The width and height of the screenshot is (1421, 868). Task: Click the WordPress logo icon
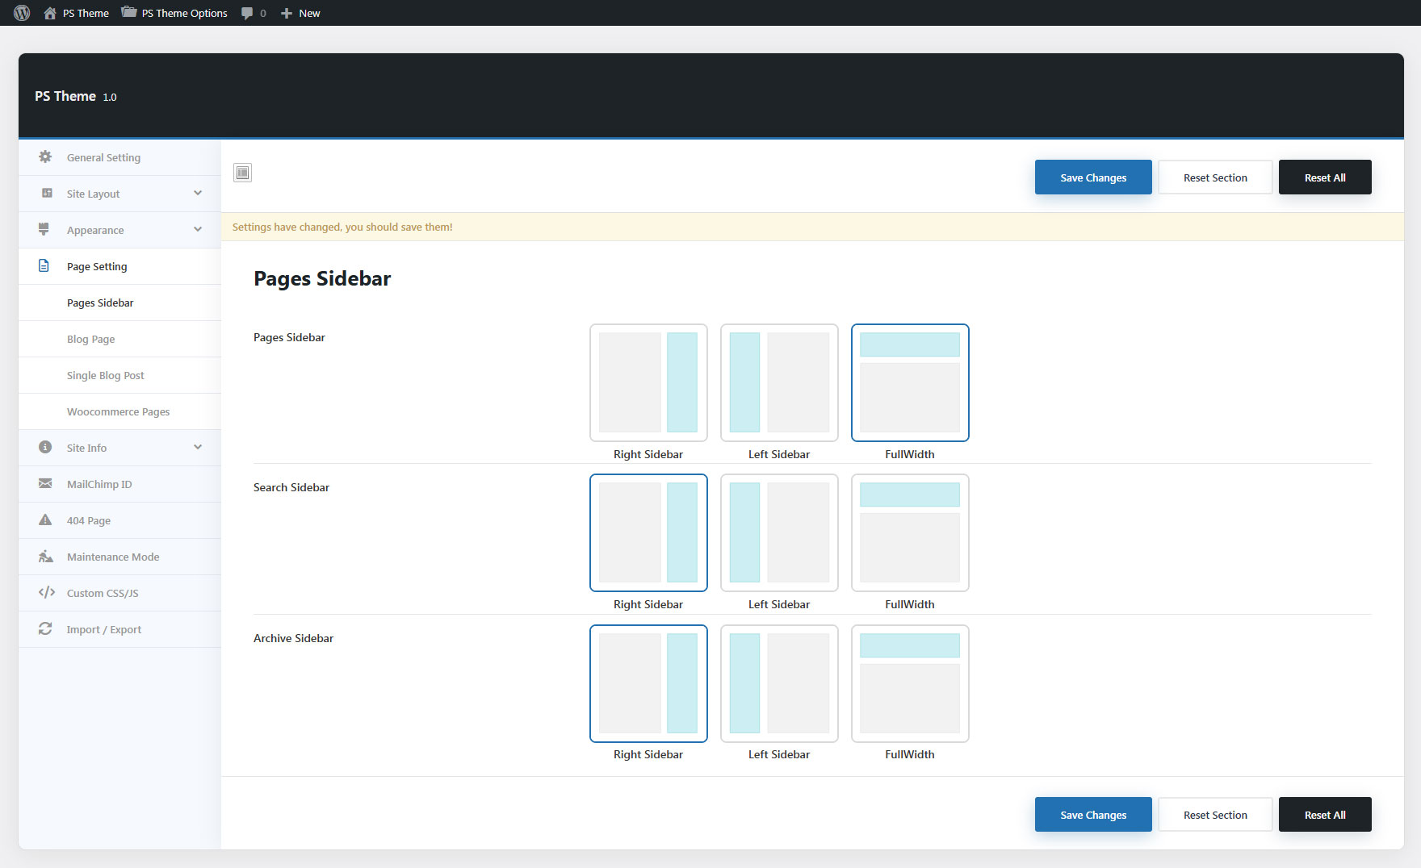tap(22, 13)
